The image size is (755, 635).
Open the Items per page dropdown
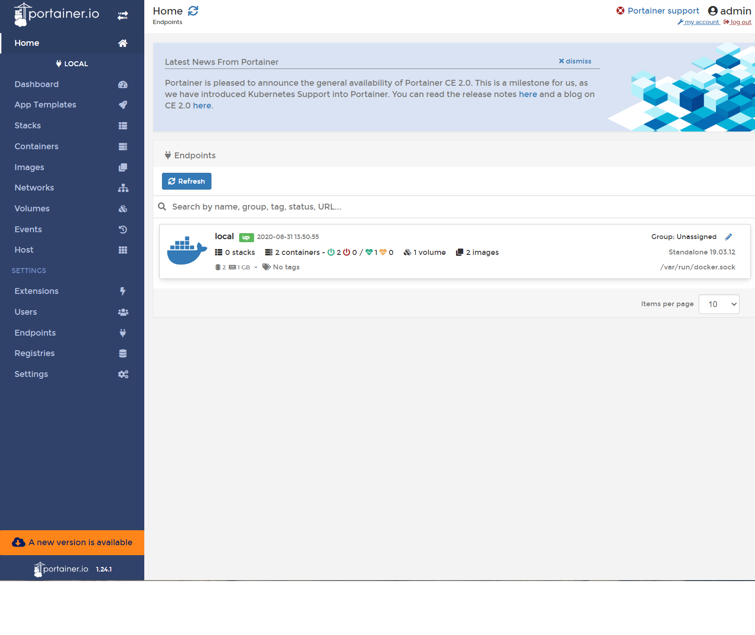coord(719,304)
